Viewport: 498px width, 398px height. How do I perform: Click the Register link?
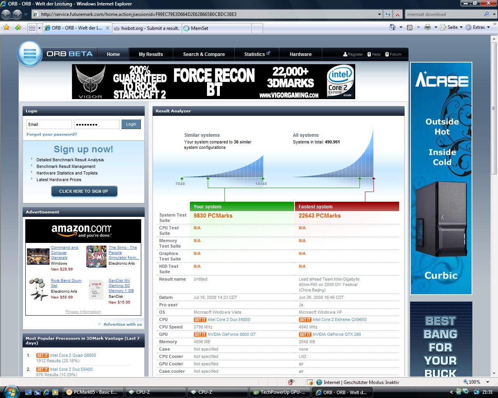tap(352, 54)
